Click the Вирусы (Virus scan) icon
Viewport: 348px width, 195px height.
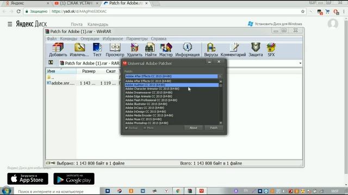click(211, 50)
